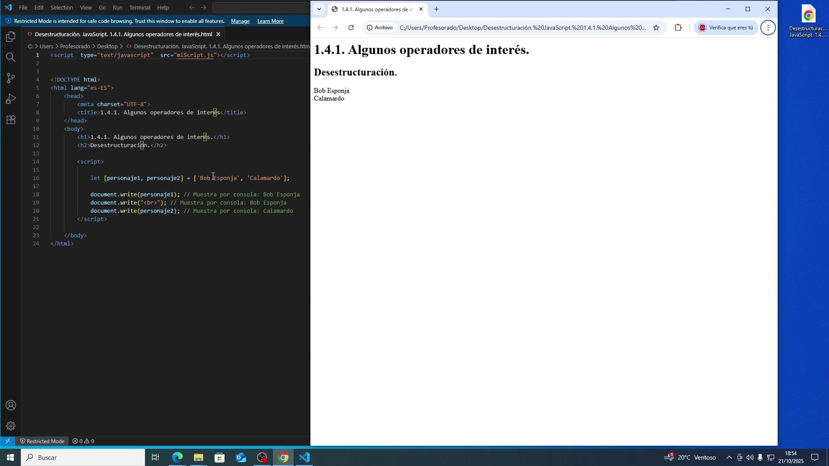The height and width of the screenshot is (466, 829).
Task: Click the miScript.js src link in code
Action: tap(195, 55)
